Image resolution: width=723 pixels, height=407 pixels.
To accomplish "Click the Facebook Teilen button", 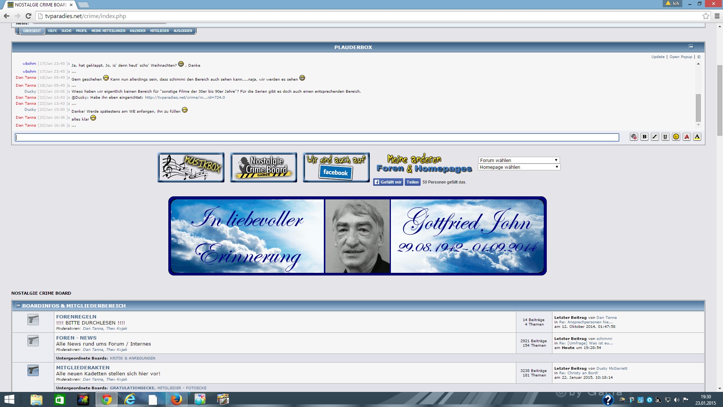I will 412,182.
